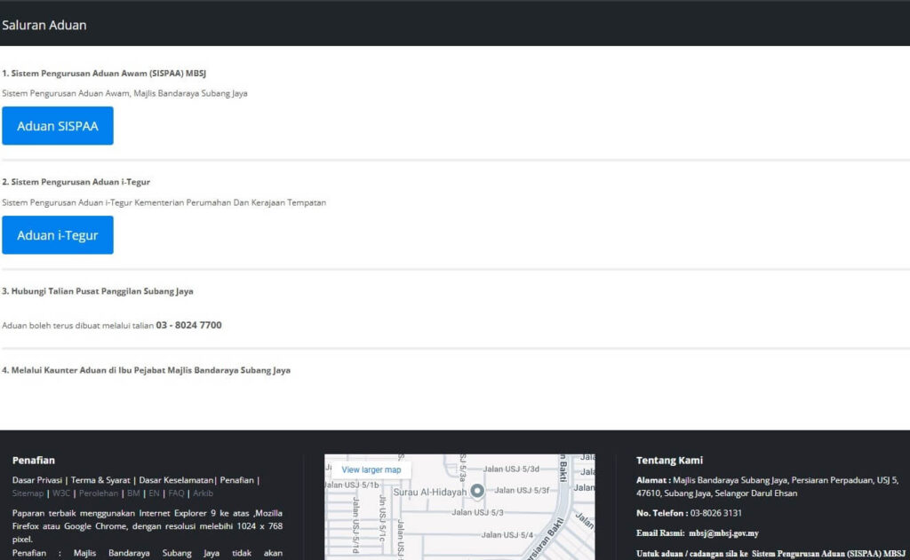This screenshot has width=910, height=560.
Task: Click the W3C footer link
Action: [x=60, y=493]
